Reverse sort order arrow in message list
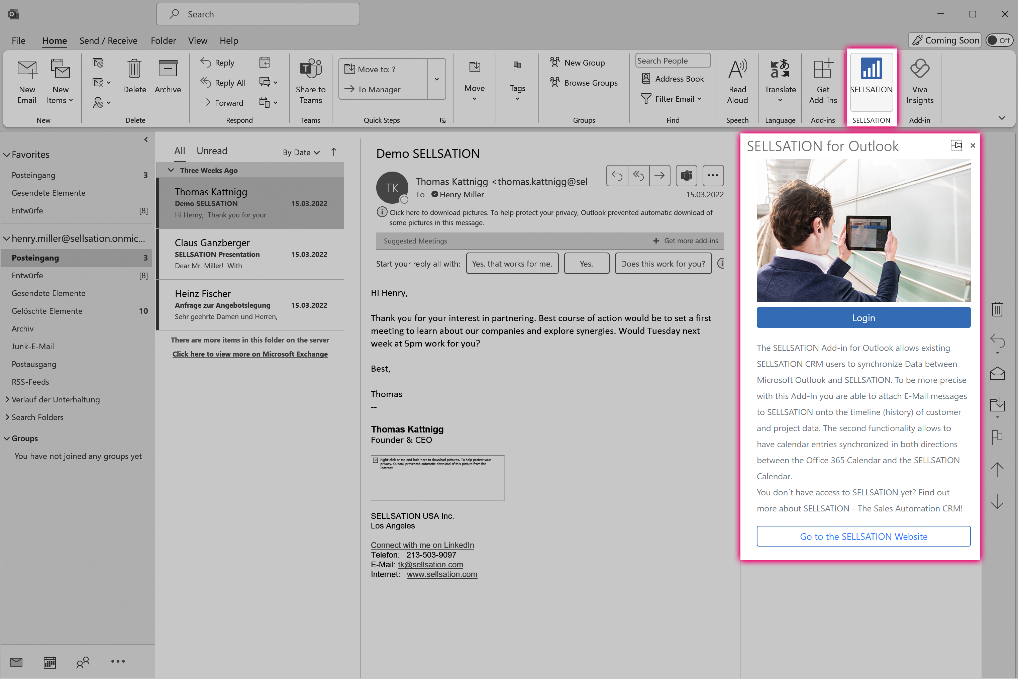Image resolution: width=1018 pixels, height=679 pixels. 333,152
